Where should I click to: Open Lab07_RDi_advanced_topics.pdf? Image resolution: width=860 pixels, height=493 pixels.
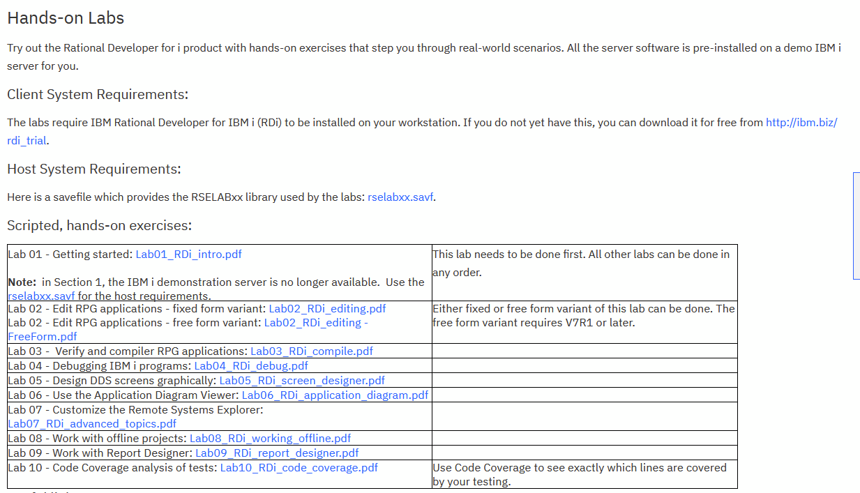coord(92,424)
